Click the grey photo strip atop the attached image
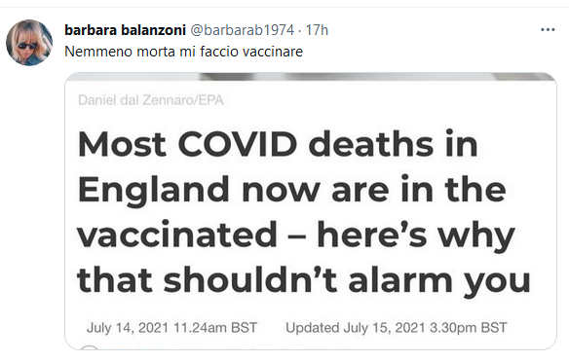This screenshot has height=362, width=569. (311, 77)
